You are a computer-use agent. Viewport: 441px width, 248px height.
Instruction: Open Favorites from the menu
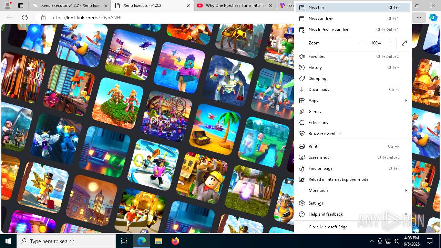coord(353,56)
